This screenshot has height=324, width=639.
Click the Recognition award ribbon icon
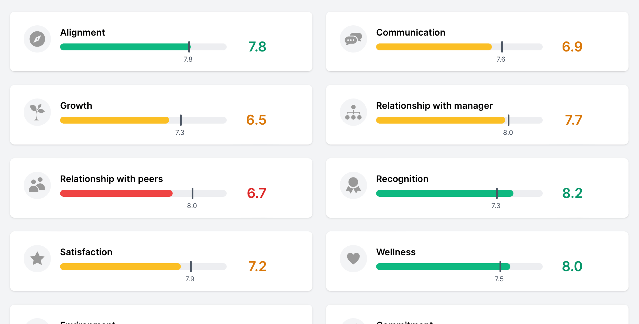pyautogui.click(x=353, y=185)
